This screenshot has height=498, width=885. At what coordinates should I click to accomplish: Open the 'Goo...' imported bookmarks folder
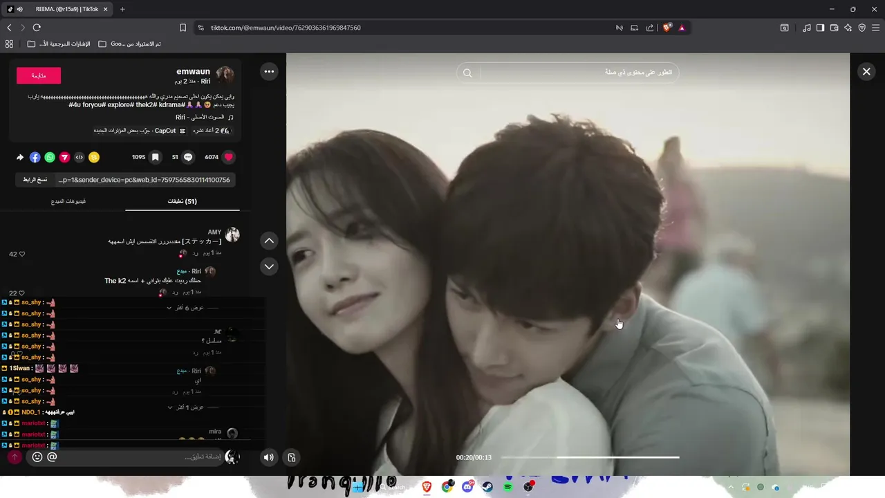130,44
